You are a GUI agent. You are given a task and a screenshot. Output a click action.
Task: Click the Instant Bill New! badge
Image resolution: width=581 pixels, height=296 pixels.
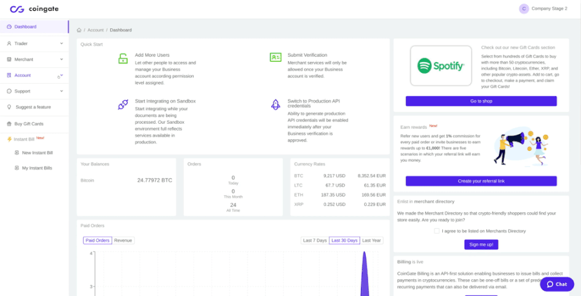[x=40, y=138]
